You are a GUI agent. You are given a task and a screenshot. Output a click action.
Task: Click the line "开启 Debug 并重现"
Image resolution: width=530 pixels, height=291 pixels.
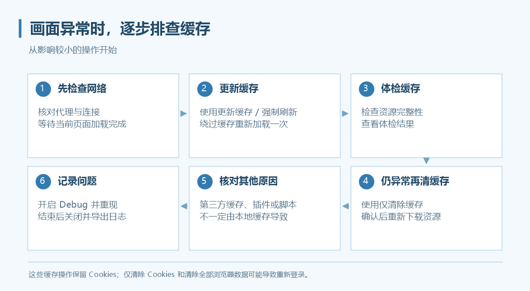click(78, 205)
